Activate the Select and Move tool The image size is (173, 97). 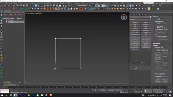click(36, 5)
